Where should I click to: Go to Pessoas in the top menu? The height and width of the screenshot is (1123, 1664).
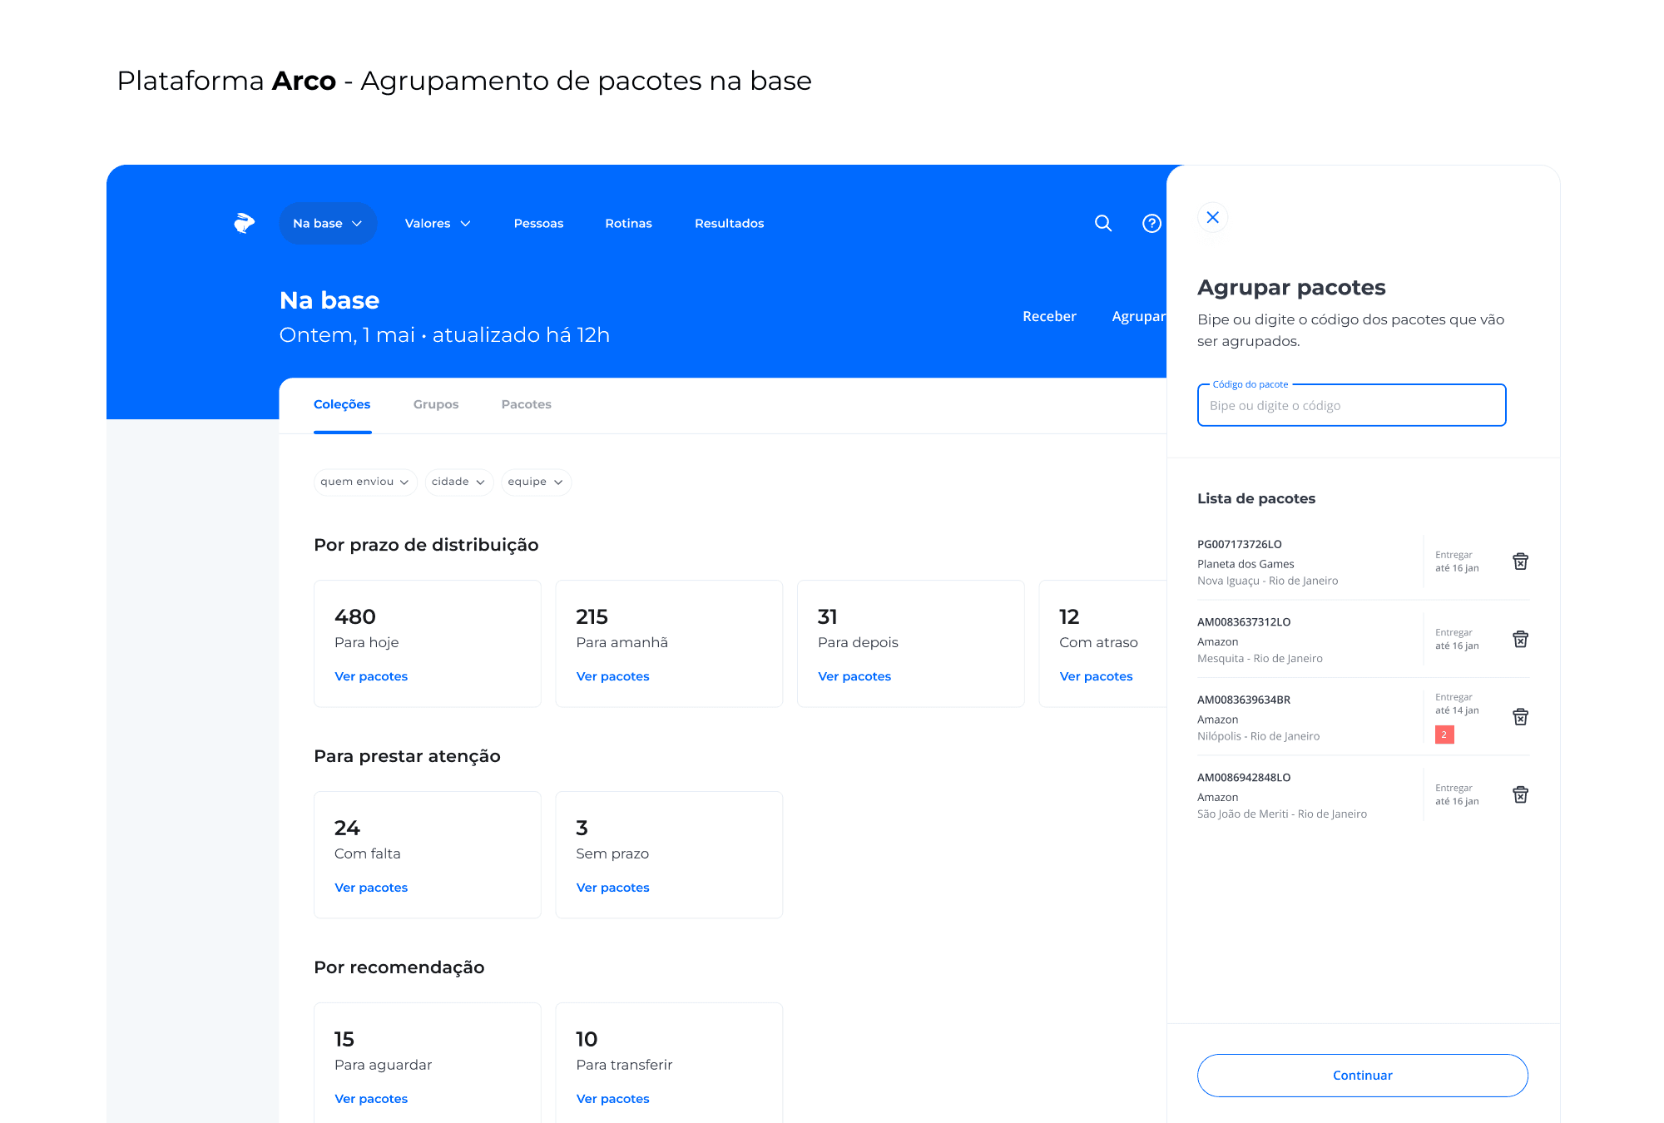pos(538,223)
